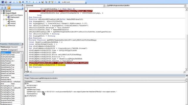This screenshot has height=105, width=188.
Task: Switch to Procedure View button below code
Action: pos(26,72)
